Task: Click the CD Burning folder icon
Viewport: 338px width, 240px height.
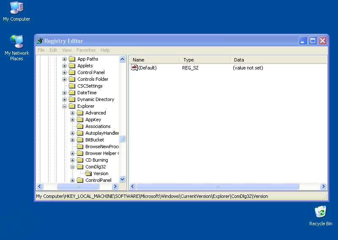Action: [80, 160]
